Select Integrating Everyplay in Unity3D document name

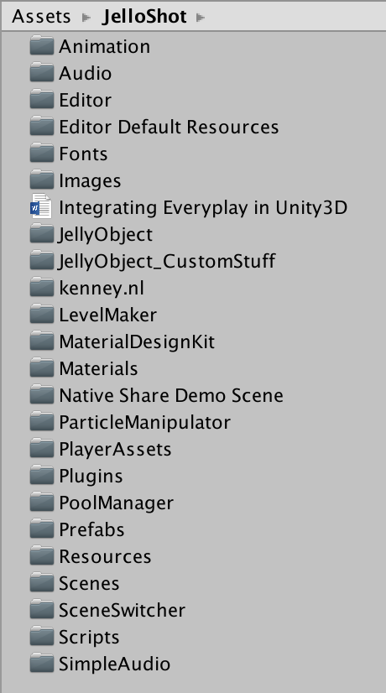pos(203,208)
